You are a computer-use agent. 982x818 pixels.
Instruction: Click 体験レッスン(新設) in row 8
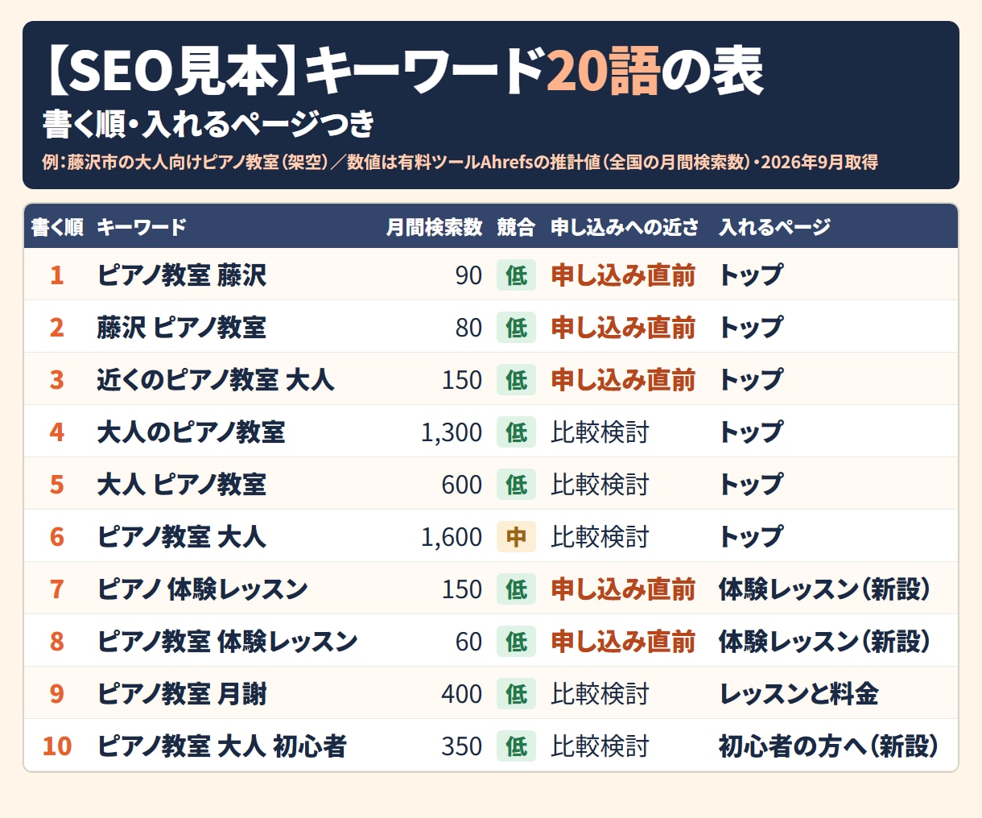click(x=826, y=642)
